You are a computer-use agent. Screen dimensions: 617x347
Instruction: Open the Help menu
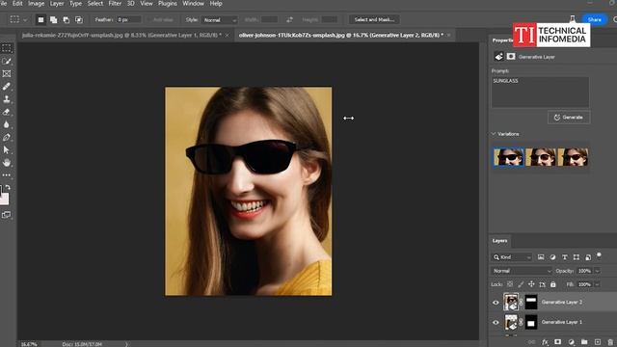[x=216, y=4]
